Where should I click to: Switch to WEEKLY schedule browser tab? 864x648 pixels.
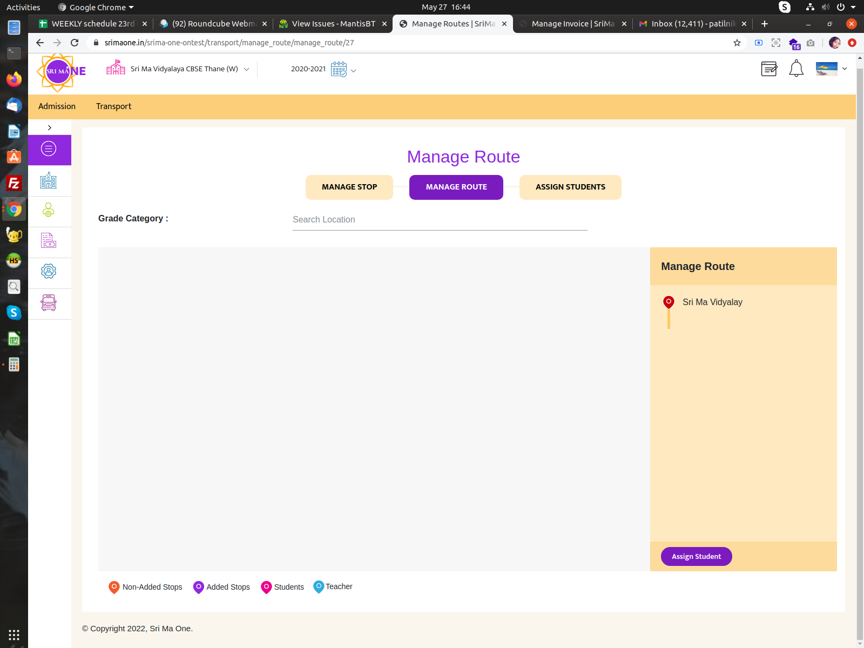point(92,24)
